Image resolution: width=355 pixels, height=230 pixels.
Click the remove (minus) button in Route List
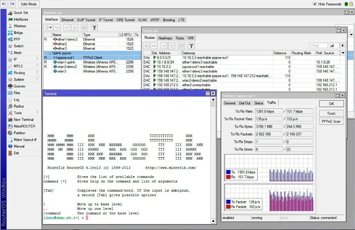tap(154, 46)
